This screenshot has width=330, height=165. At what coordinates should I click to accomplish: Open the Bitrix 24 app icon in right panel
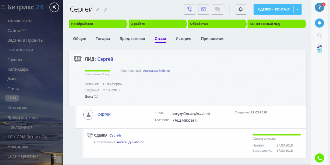click(x=319, y=49)
